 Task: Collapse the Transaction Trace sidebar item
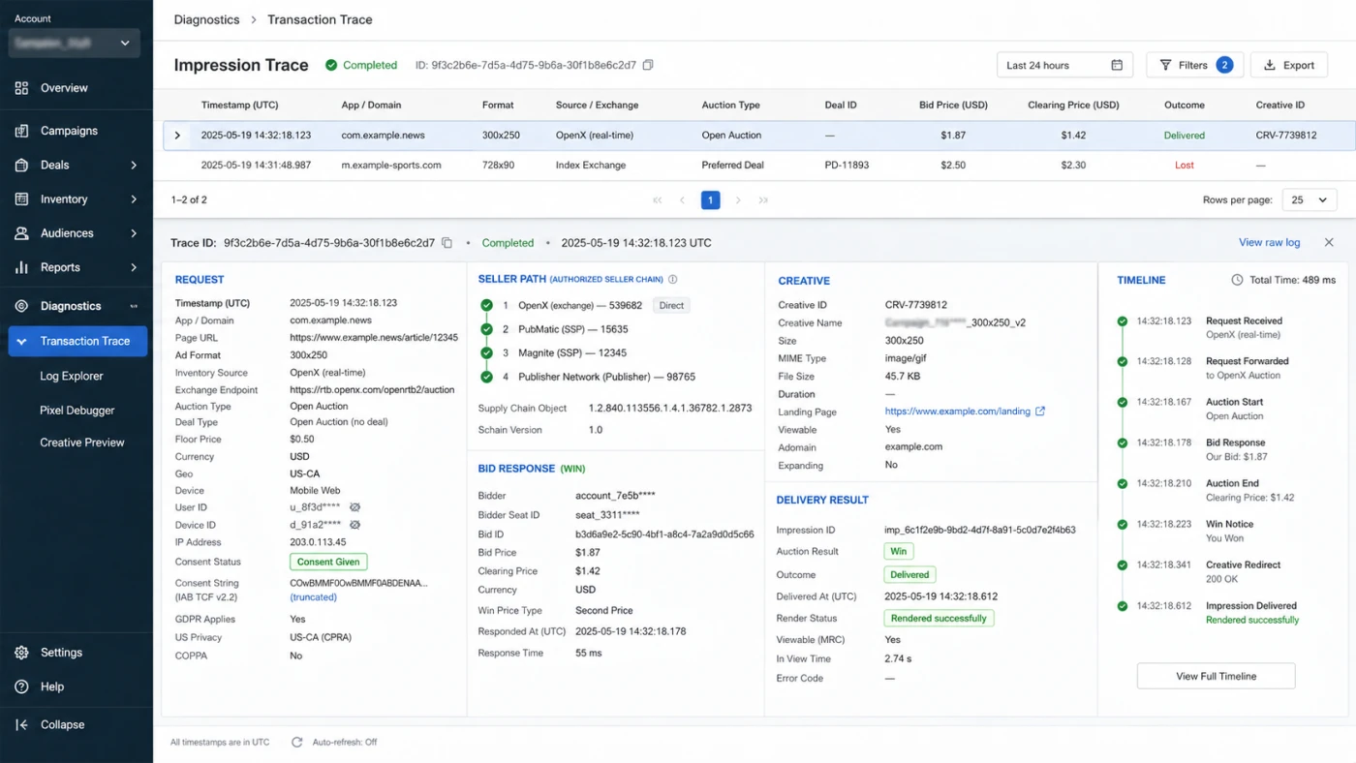click(x=21, y=341)
